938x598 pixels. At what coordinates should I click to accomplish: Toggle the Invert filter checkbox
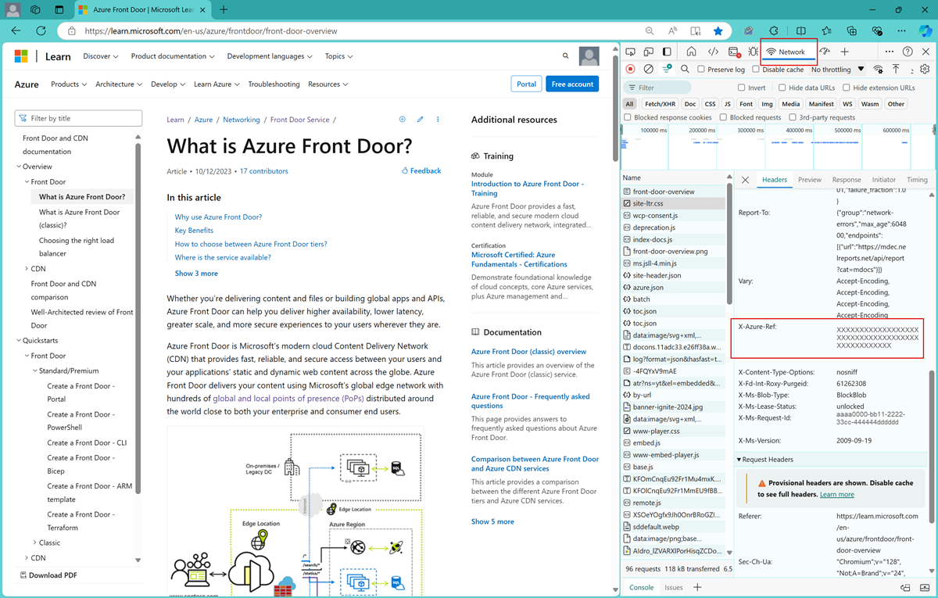coord(740,87)
